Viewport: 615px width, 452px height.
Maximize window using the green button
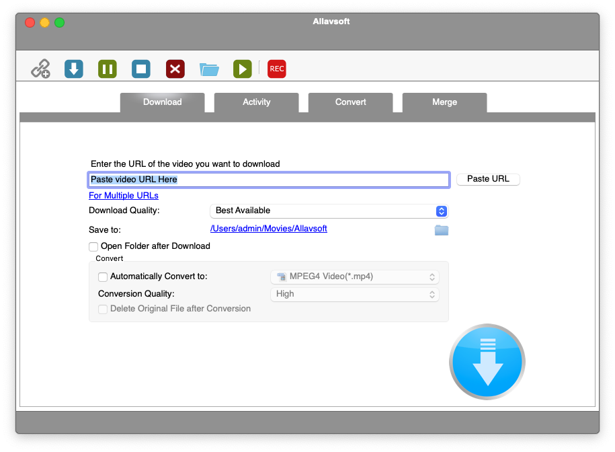tap(60, 22)
